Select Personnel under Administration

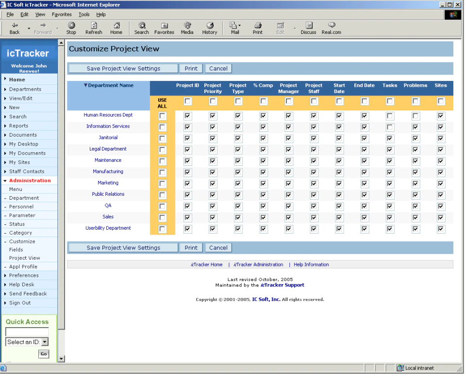tap(21, 207)
